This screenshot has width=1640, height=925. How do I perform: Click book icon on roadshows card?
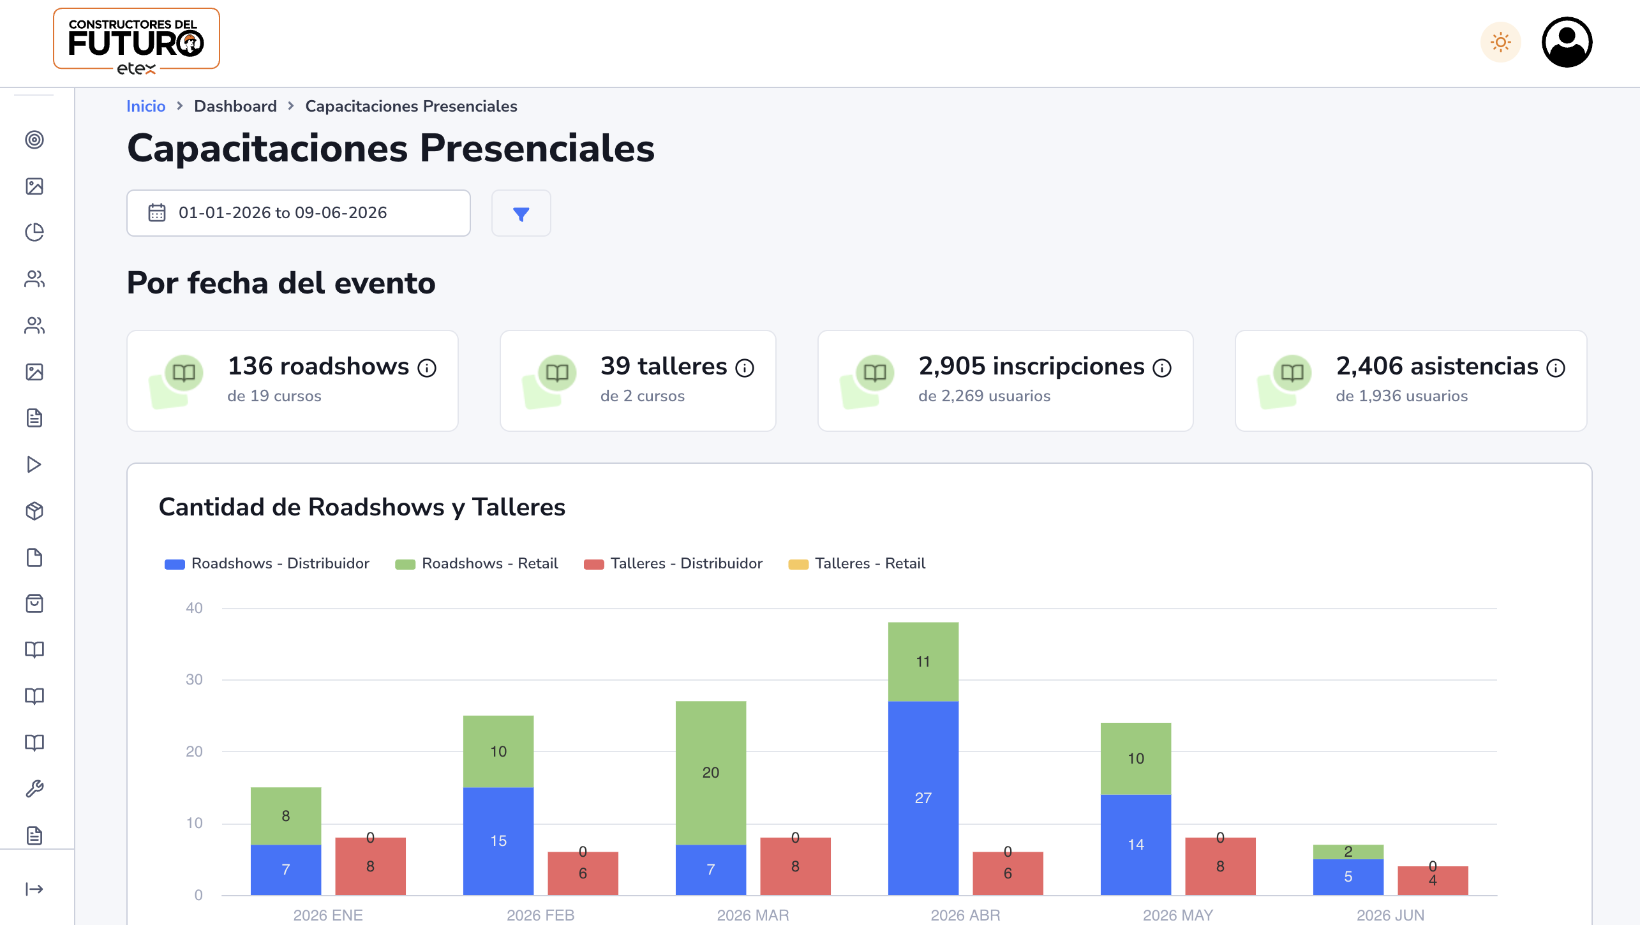[x=184, y=373]
